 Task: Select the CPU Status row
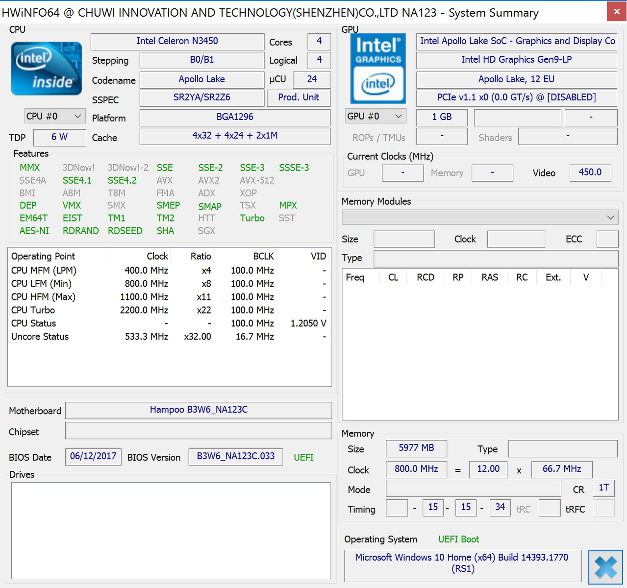click(169, 323)
